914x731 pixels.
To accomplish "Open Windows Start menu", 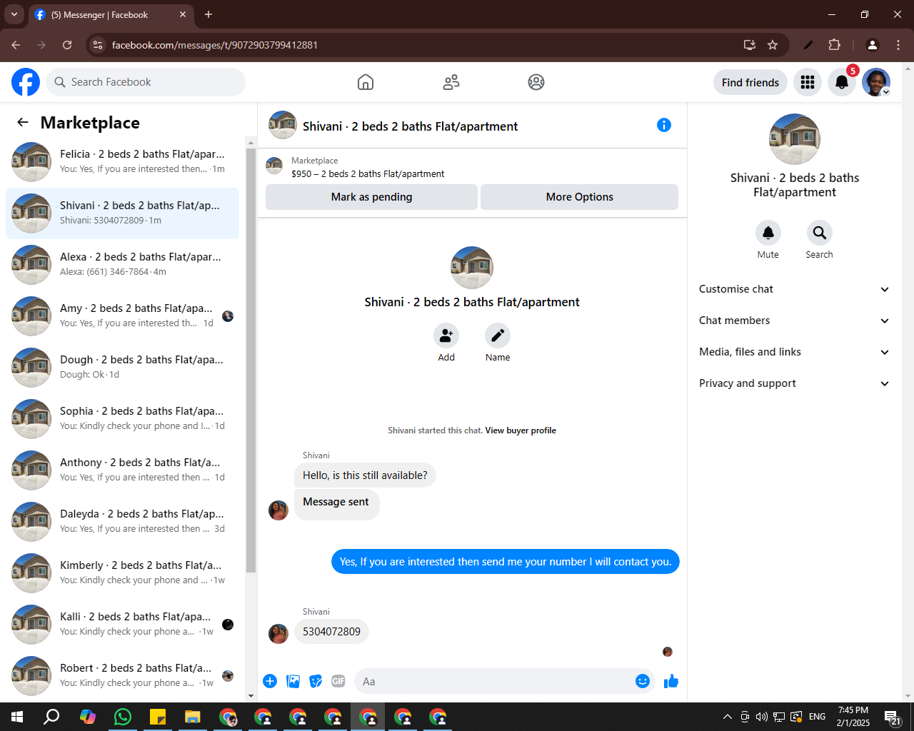I will [17, 717].
